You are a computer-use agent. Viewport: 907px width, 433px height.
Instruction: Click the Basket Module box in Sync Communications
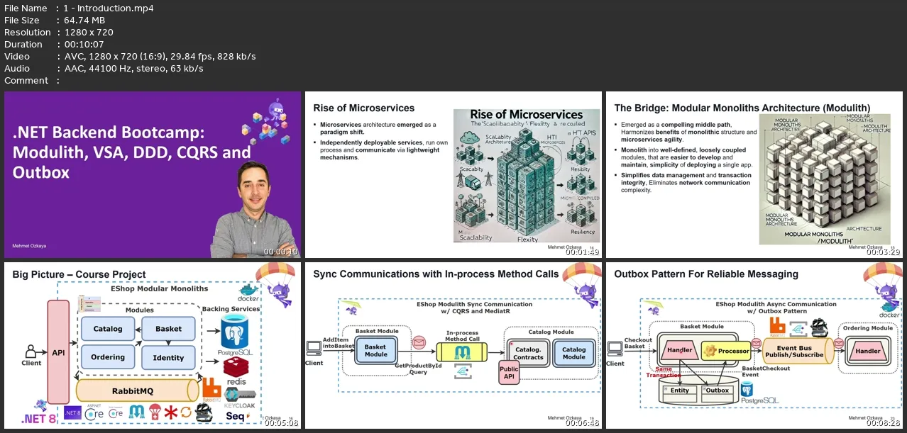tap(375, 351)
